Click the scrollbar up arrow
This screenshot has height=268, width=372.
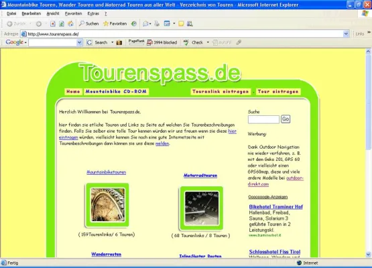point(368,51)
